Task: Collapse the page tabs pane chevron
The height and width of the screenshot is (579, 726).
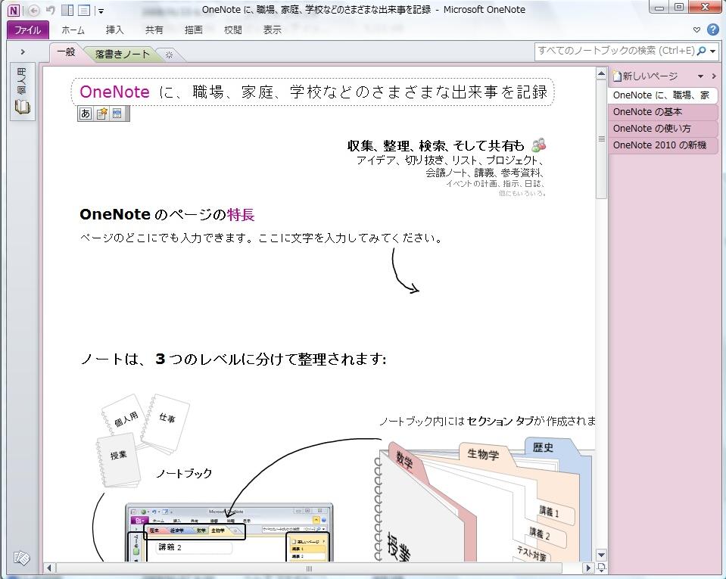Action: (713, 76)
